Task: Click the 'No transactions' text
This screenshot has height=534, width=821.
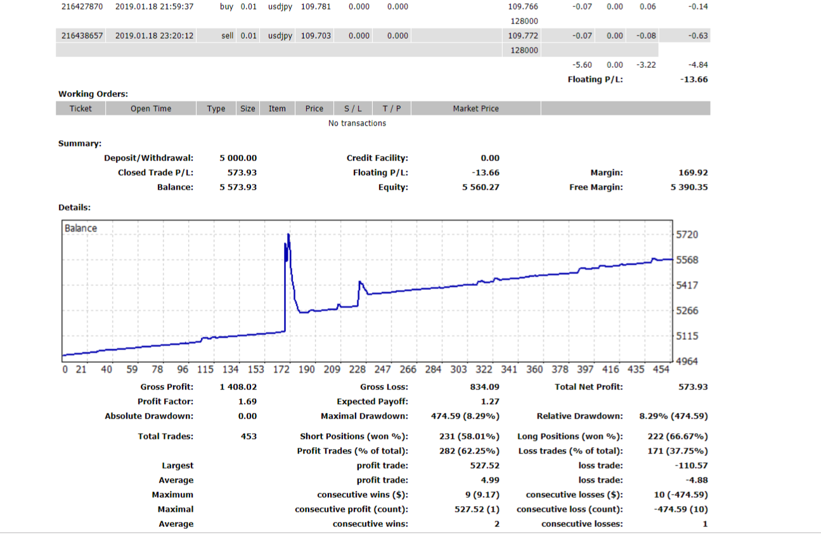Action: (357, 123)
